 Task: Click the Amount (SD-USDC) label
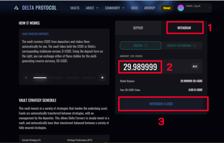click(x=131, y=56)
